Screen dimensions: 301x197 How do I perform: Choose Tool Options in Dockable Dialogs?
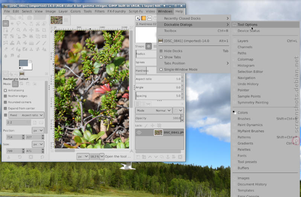tap(265, 24)
